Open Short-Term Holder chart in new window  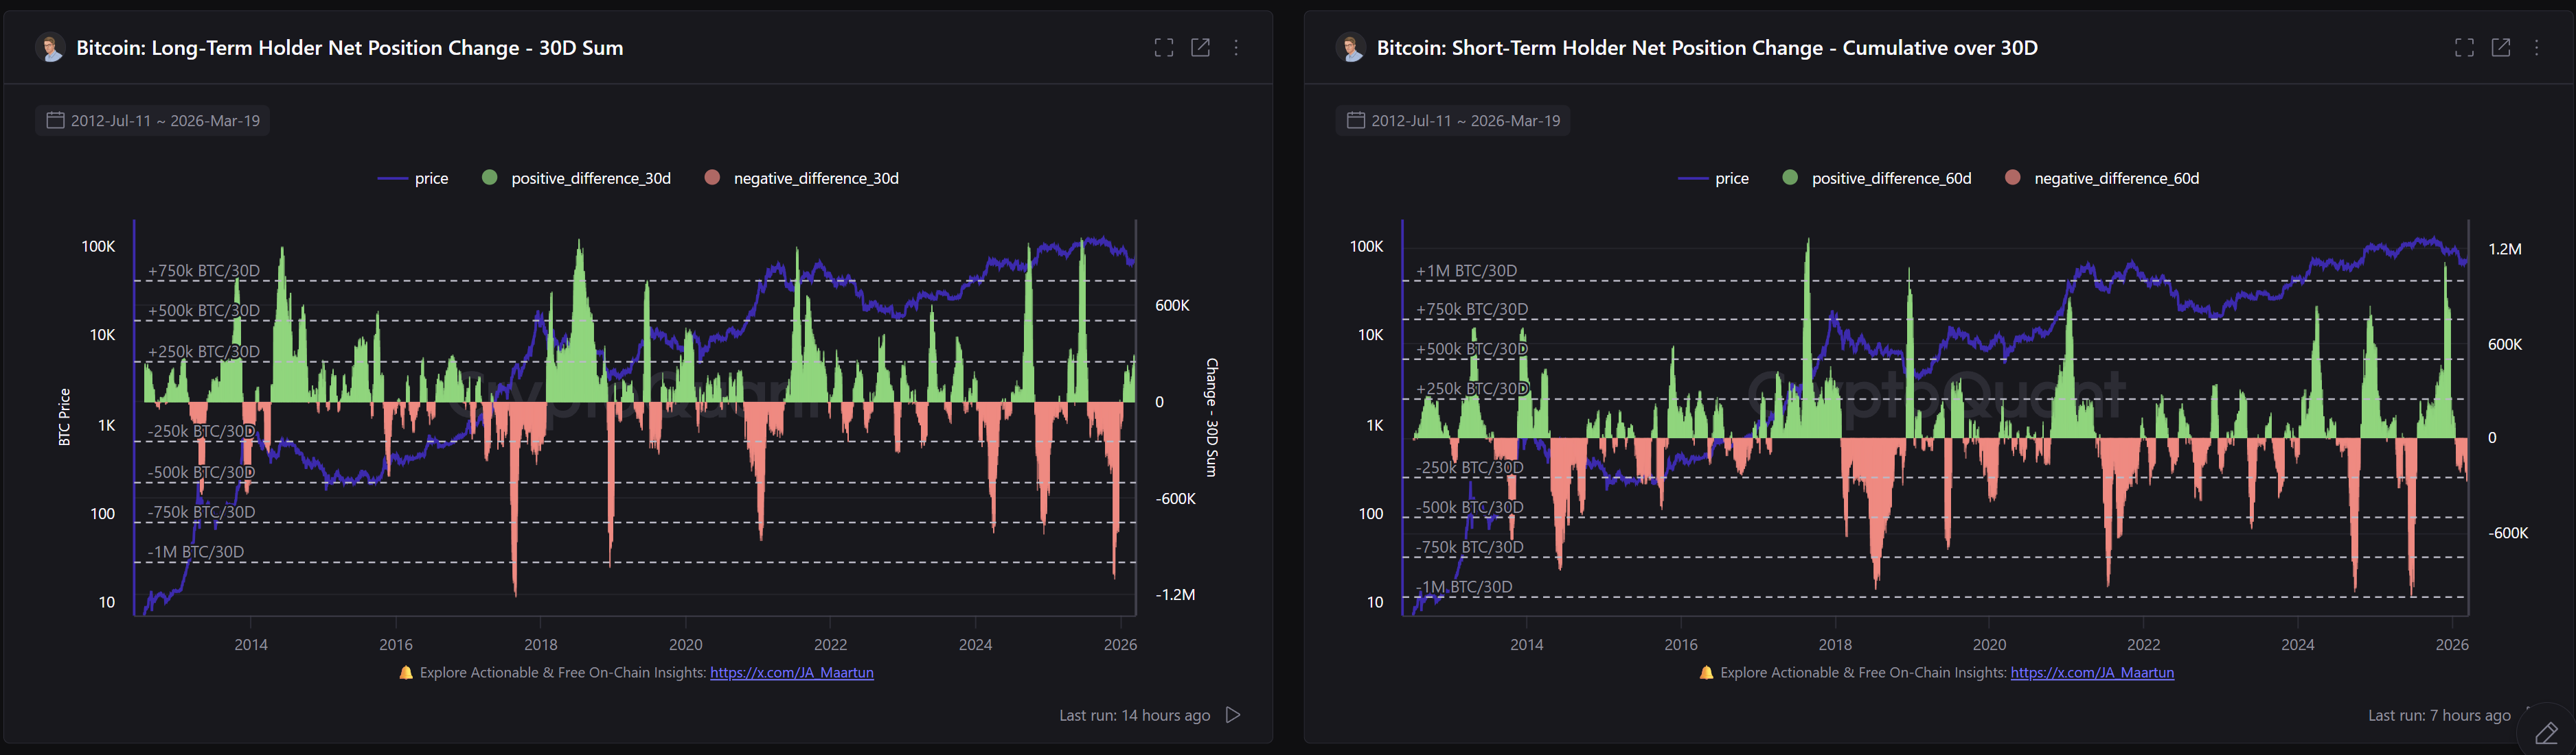click(2500, 48)
